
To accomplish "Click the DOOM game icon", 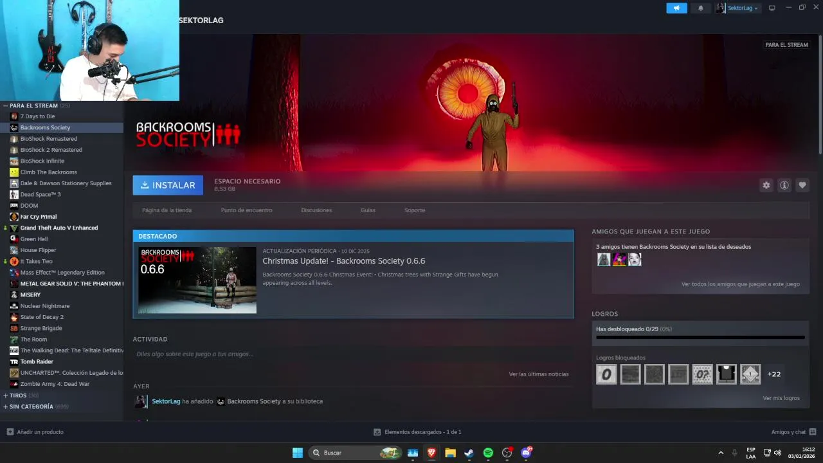I will [x=14, y=206].
